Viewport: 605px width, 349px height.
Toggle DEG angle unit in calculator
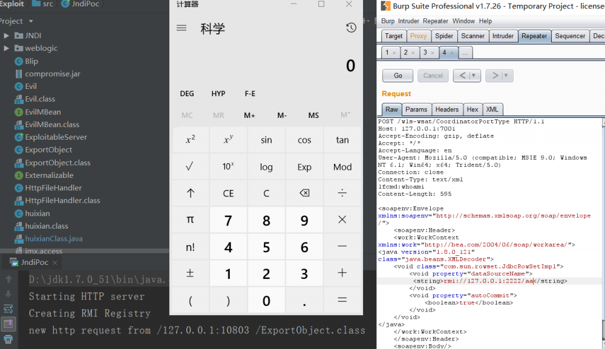[x=187, y=94]
